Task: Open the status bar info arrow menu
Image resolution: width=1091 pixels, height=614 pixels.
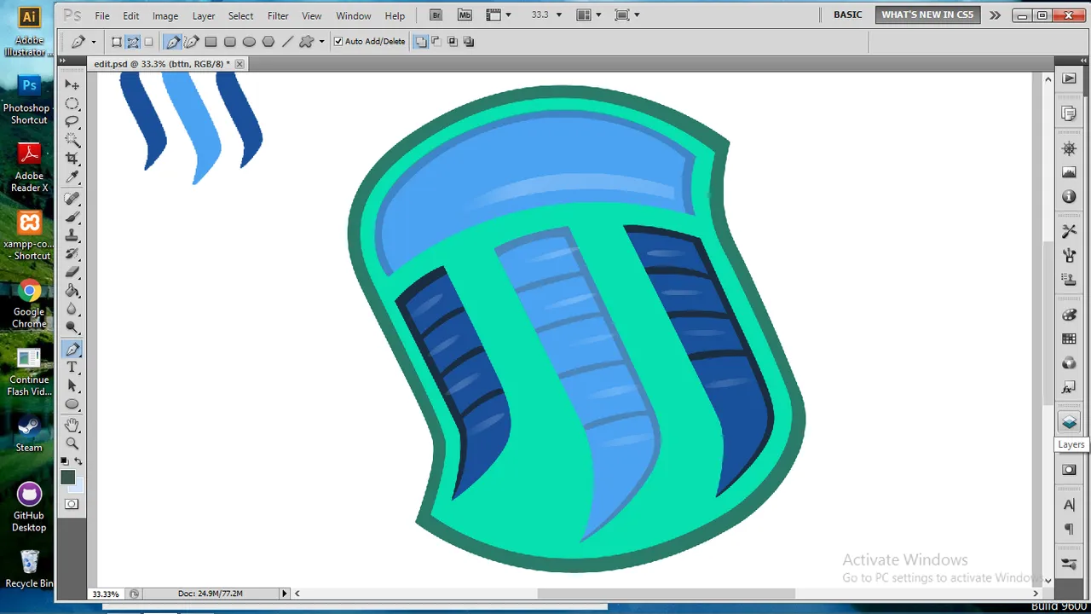Action: click(286, 594)
